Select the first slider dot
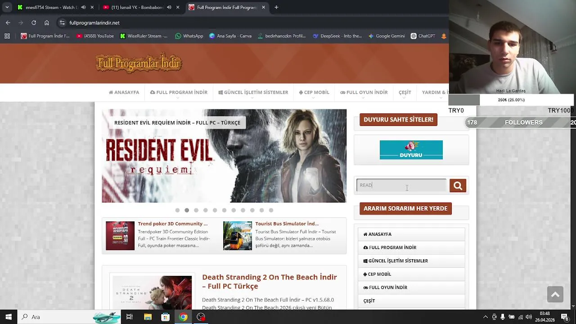The image size is (576, 324). click(177, 210)
